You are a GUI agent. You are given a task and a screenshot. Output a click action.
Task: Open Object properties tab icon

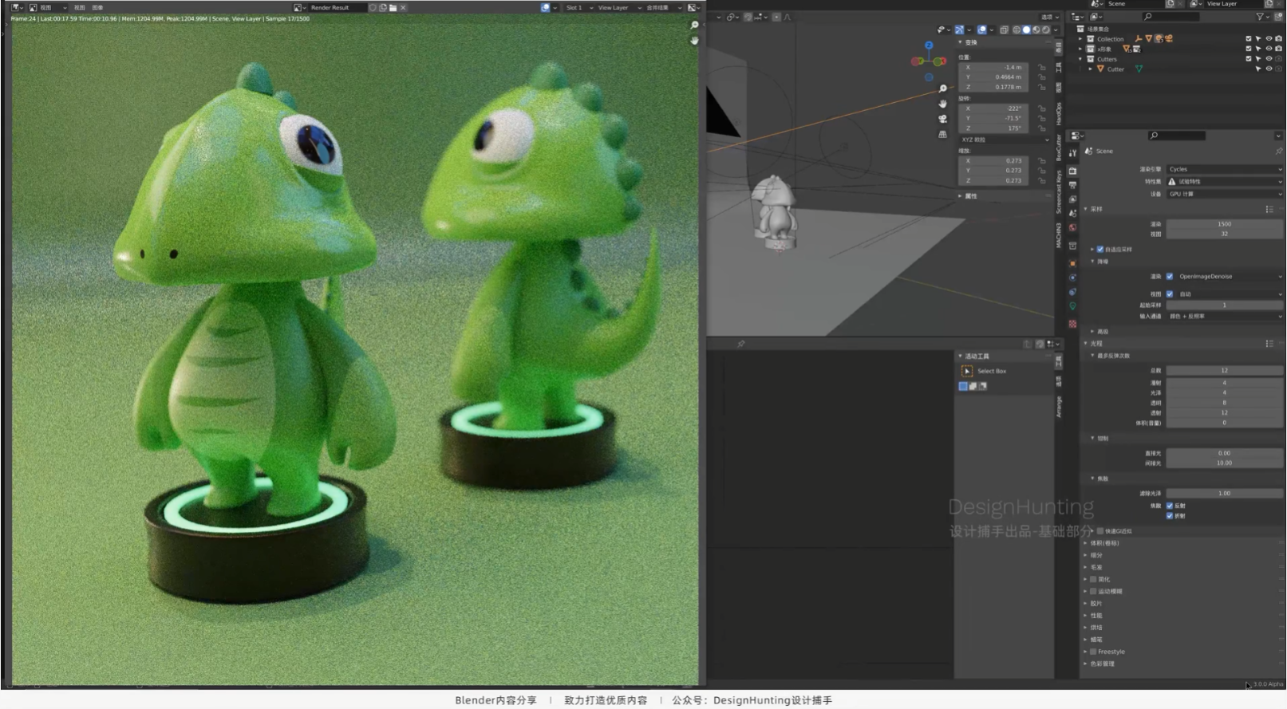1072,263
